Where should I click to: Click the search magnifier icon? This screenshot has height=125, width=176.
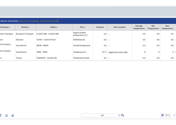[122, 115]
